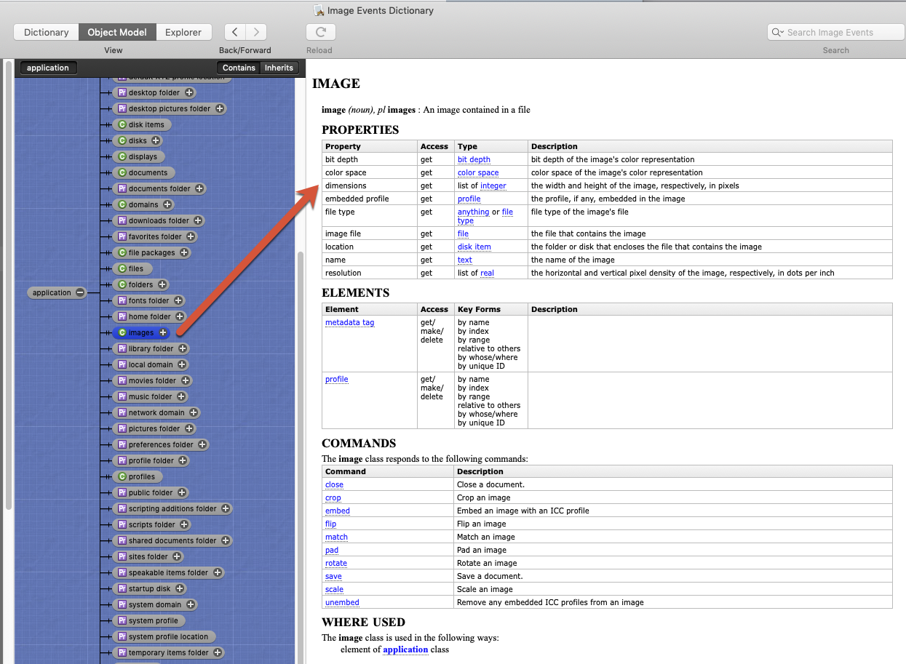
Task: Click the property icon beside startup disk
Action: pos(122,589)
